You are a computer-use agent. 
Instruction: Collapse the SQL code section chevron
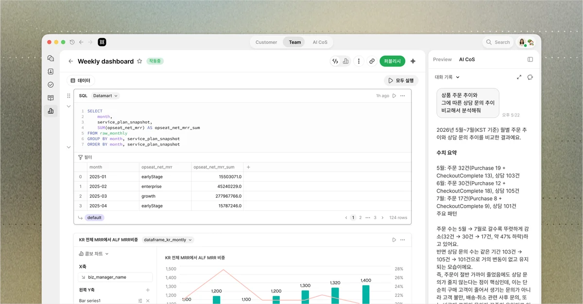point(69,106)
